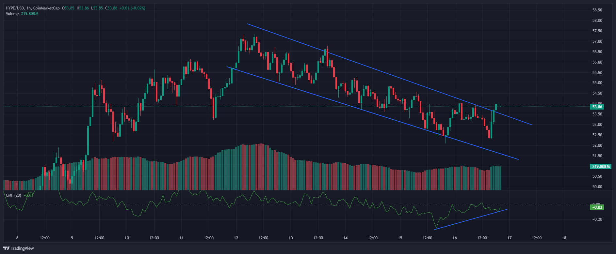
Task: Click the +0.01 (+0.02%) change value
Action: [132, 8]
